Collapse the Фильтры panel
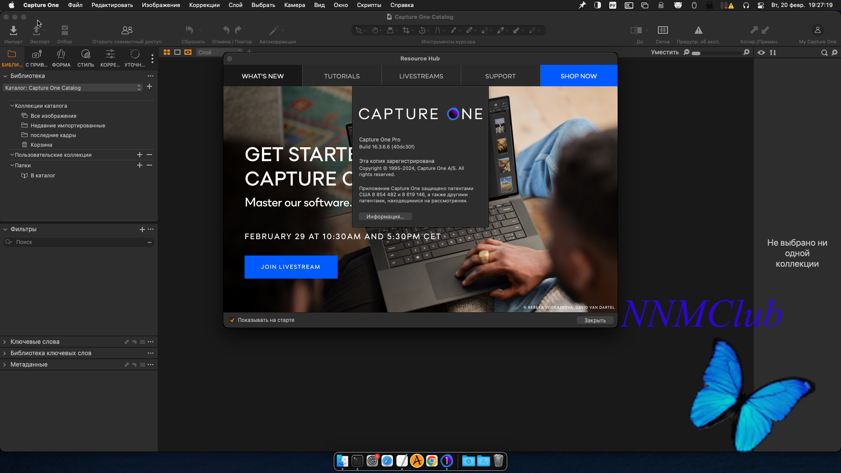841x473 pixels. pyautogui.click(x=5, y=229)
